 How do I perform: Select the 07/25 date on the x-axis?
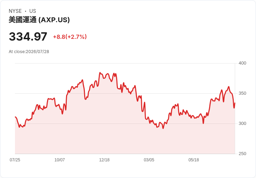(15, 160)
